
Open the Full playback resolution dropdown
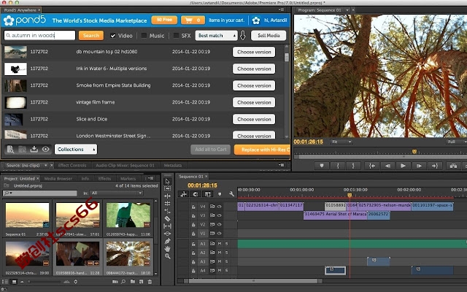[x=457, y=142]
